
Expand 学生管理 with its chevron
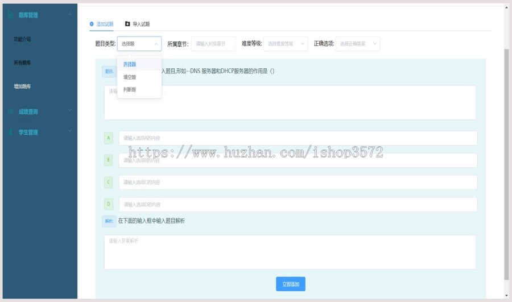tap(69, 131)
